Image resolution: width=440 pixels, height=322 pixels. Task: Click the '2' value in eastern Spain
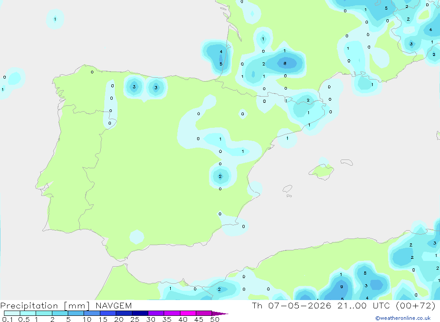220,176
